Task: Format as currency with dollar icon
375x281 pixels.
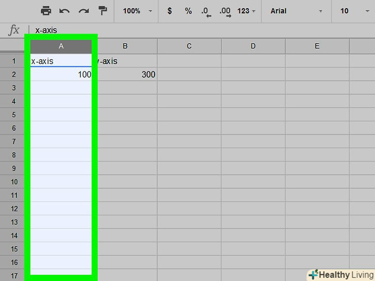Action: 169,11
